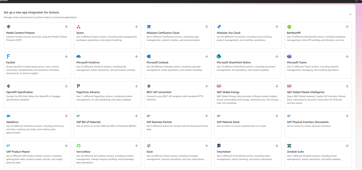Collapse the app integration section chevron

[x=350, y=15]
